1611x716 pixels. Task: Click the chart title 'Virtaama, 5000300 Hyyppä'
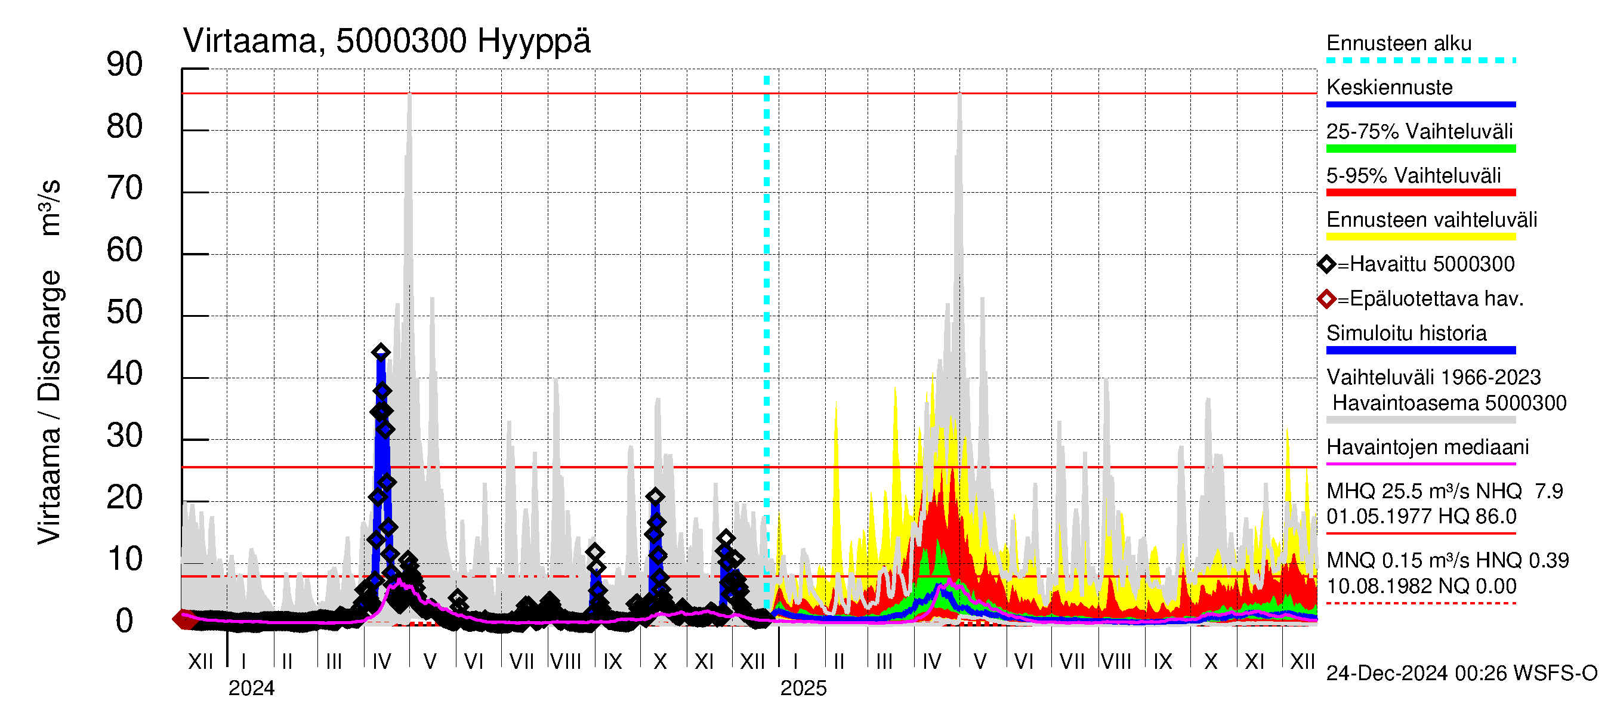[x=387, y=41]
